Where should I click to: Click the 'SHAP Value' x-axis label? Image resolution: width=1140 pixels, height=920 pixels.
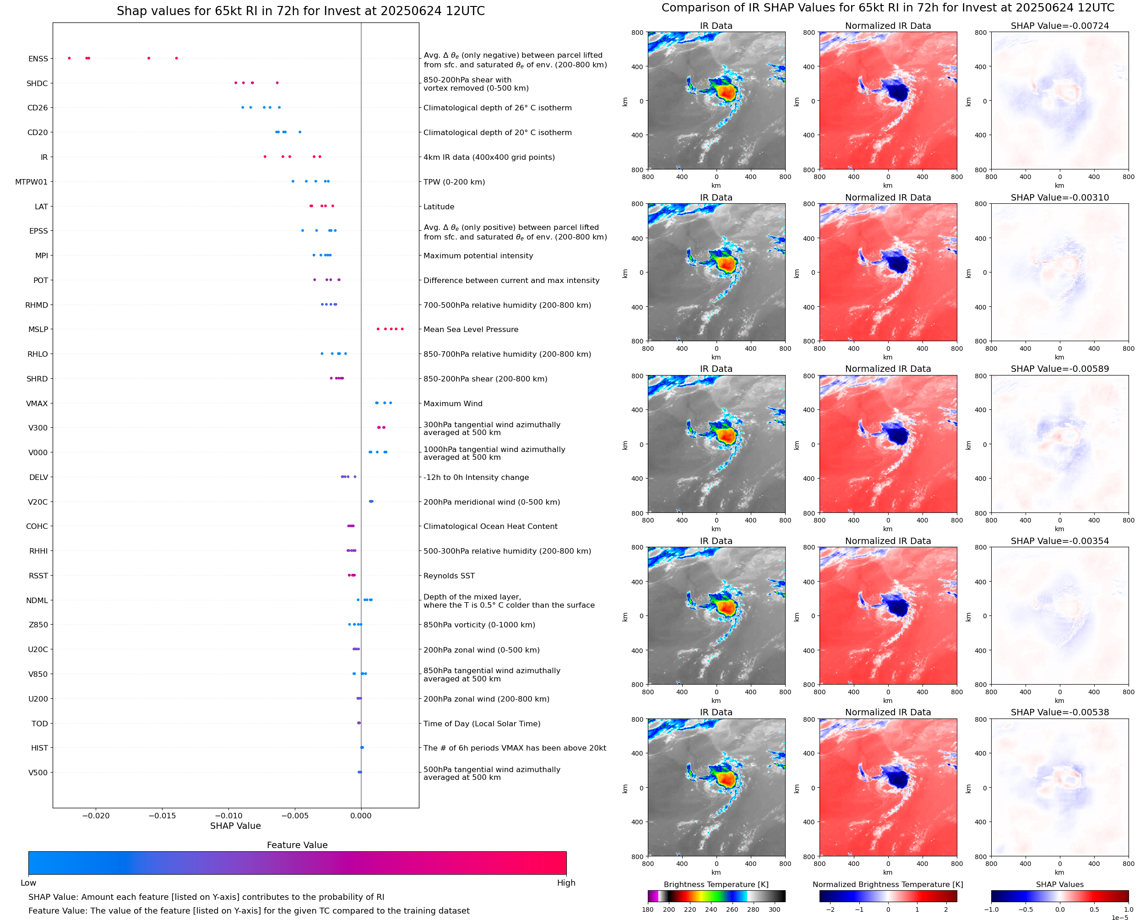point(235,826)
